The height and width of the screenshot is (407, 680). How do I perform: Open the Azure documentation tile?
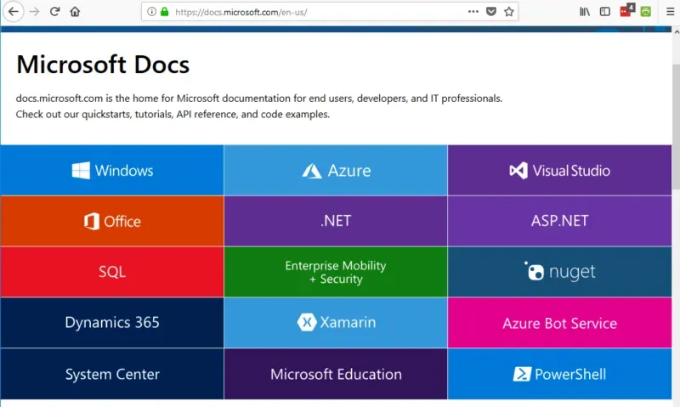336,171
